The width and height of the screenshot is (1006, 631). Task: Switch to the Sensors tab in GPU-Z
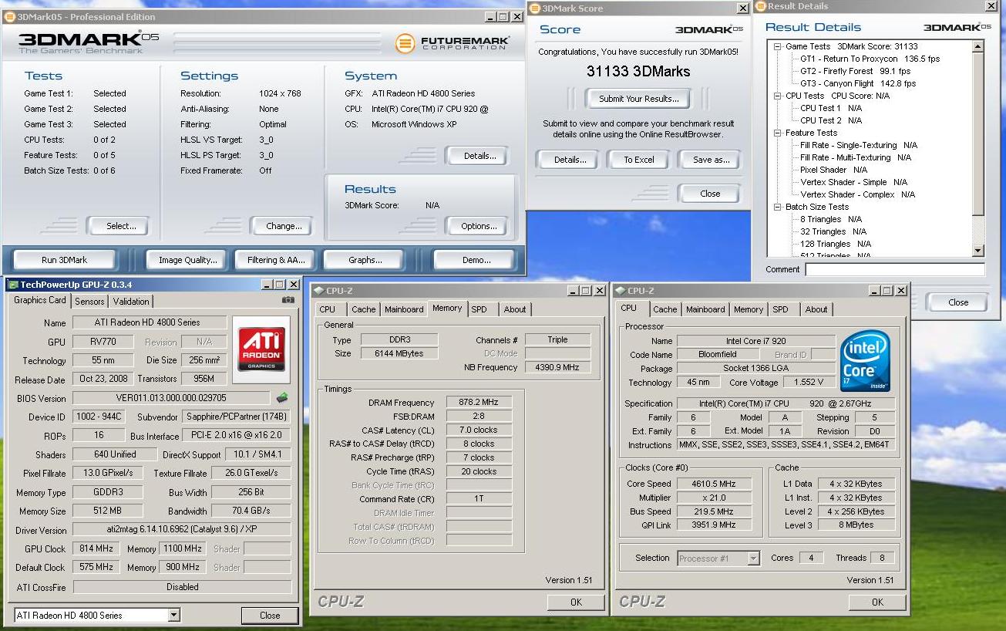pyautogui.click(x=89, y=302)
